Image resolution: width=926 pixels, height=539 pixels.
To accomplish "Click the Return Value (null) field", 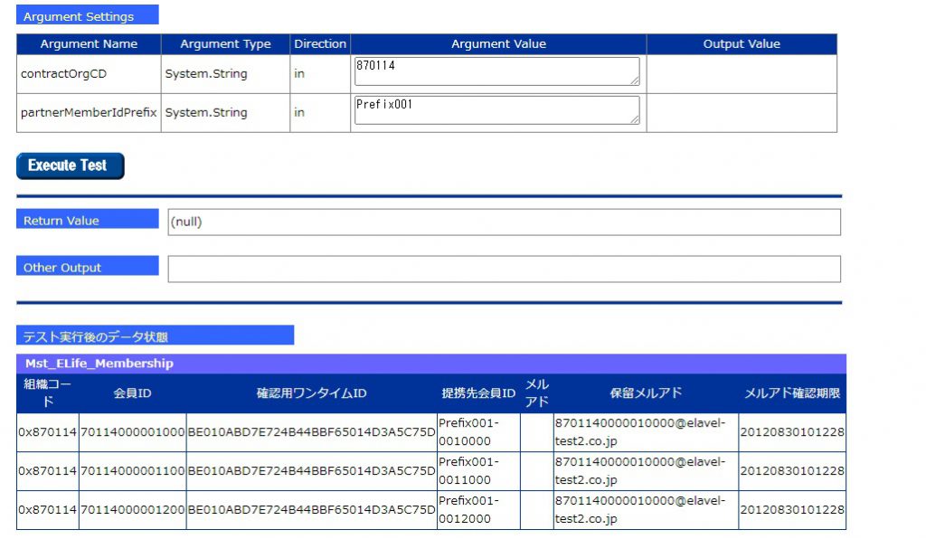I will tap(504, 222).
